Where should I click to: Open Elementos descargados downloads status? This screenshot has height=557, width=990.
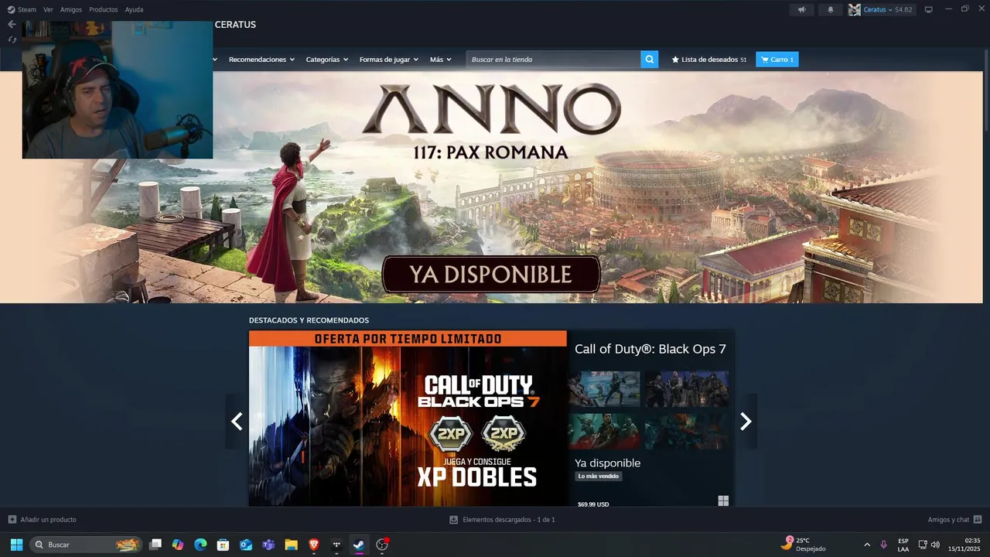pos(502,520)
